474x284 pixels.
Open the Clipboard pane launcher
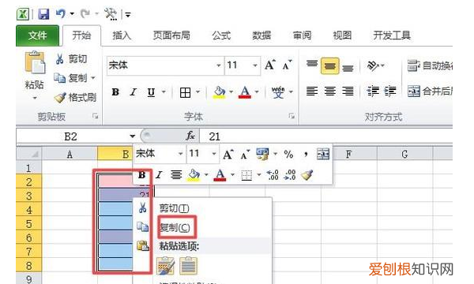(96, 116)
